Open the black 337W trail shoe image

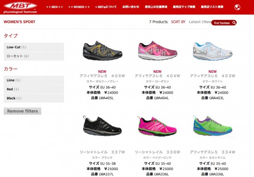click(x=102, y=126)
